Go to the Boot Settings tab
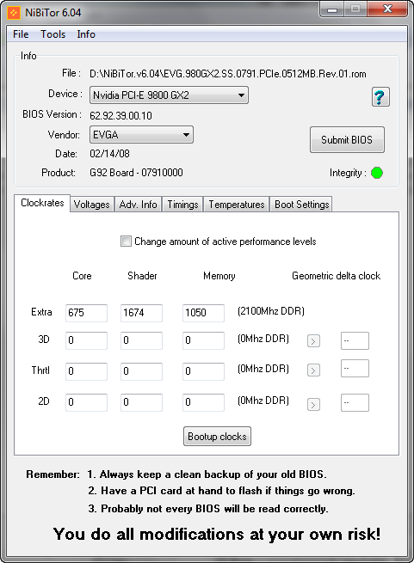This screenshot has width=414, height=563. coord(301,205)
